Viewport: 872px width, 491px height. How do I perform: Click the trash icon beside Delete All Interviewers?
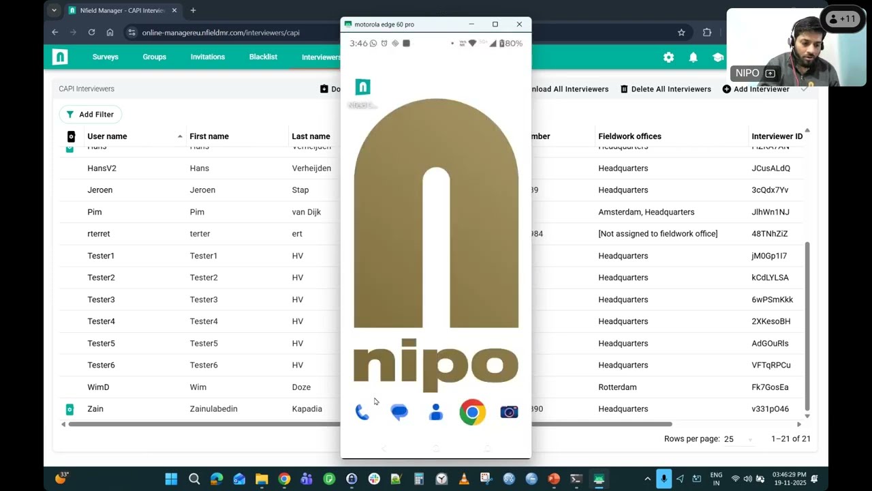tap(623, 89)
